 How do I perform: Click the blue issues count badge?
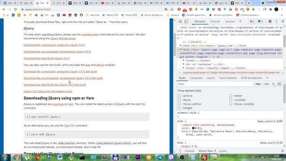(x=260, y=21)
